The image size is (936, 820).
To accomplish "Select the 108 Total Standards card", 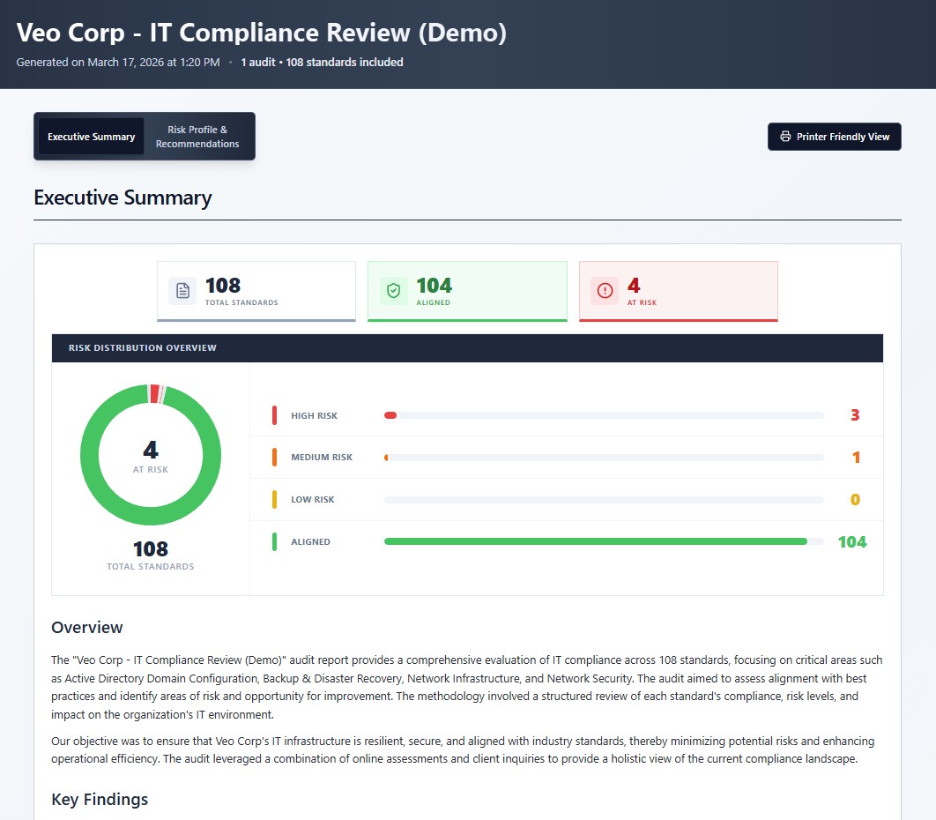I will click(256, 292).
